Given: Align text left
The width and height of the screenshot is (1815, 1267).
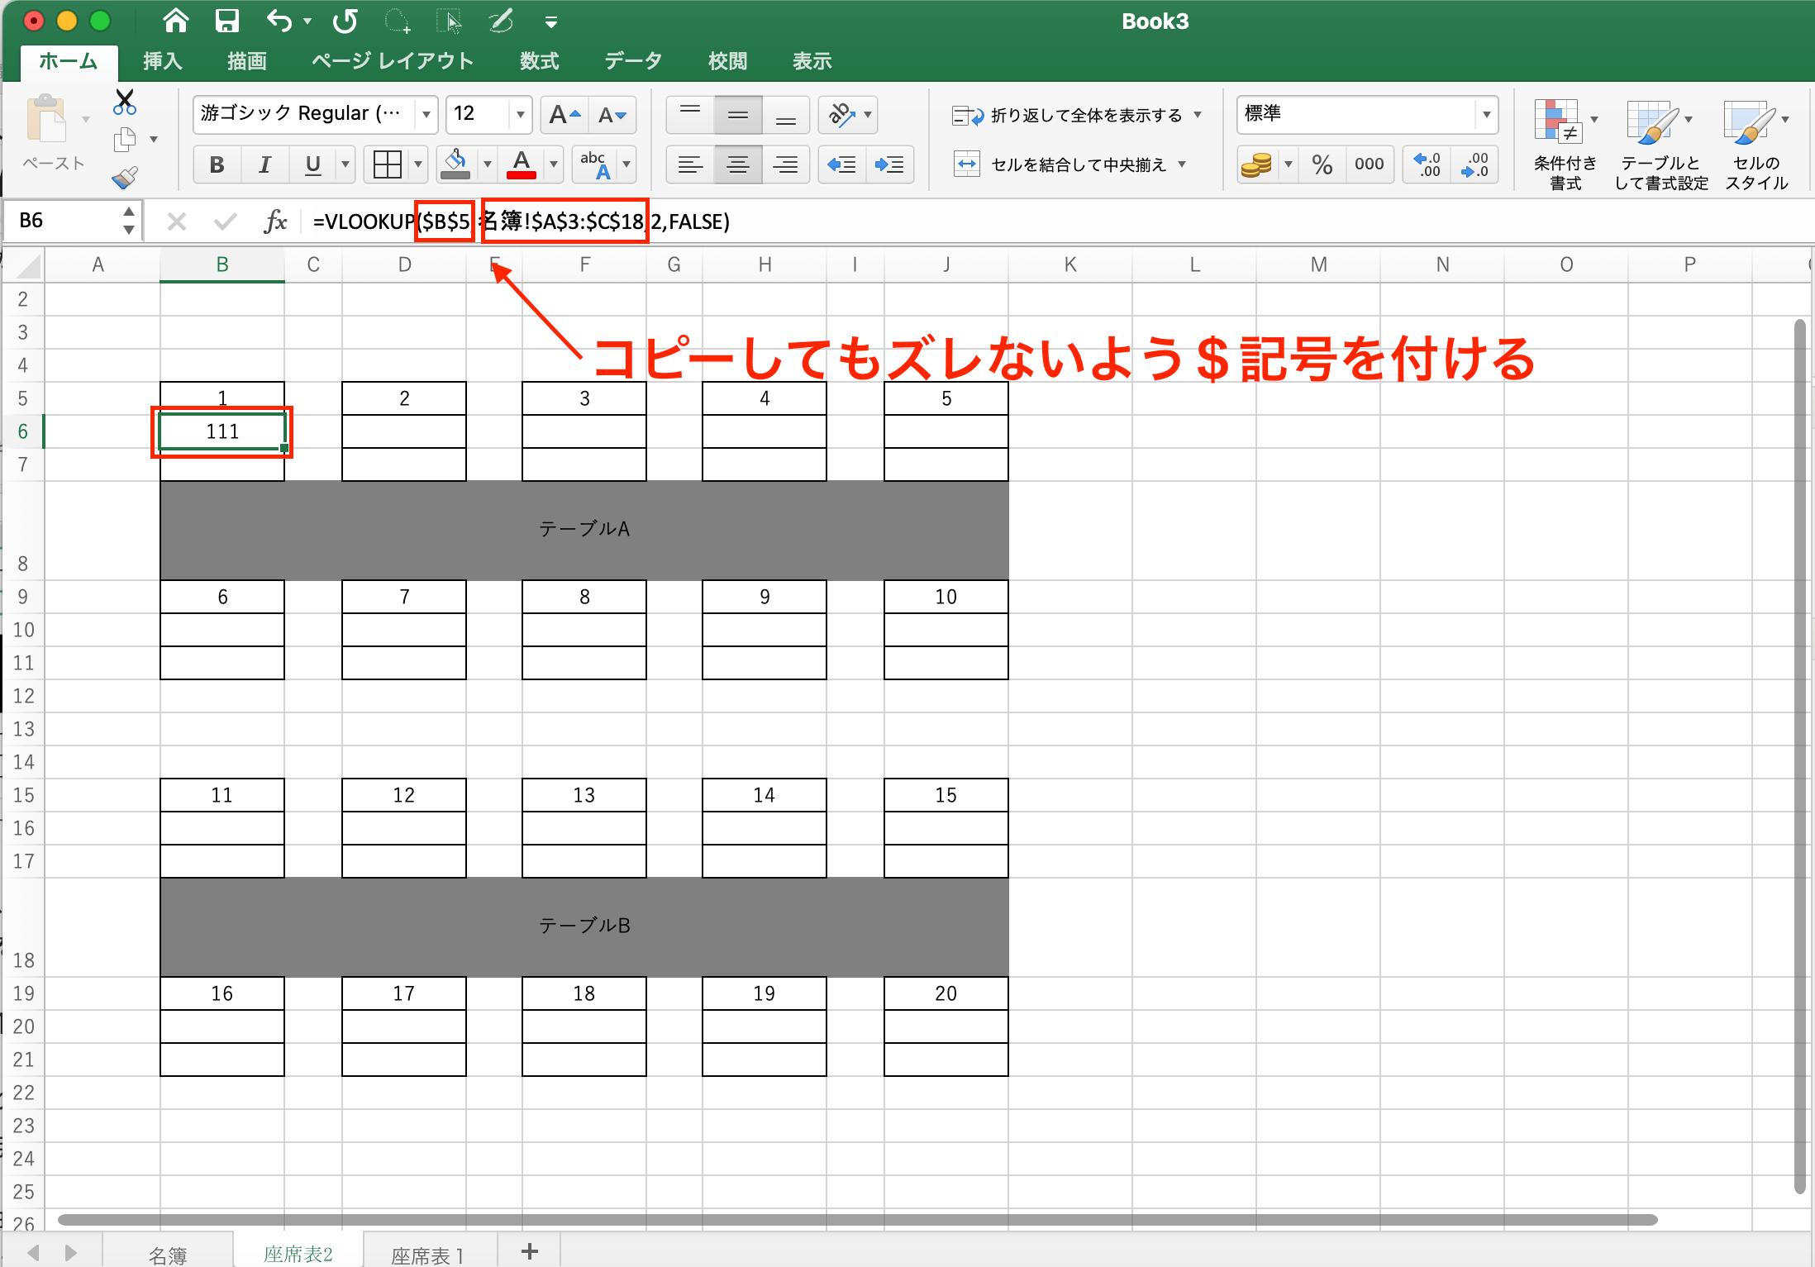Looking at the screenshot, I should coord(690,164).
